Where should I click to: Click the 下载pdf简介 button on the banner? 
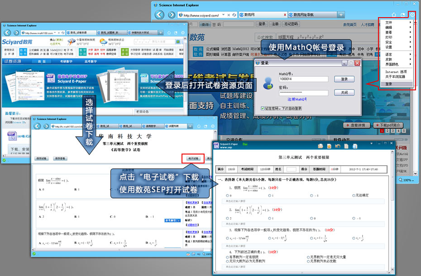pyautogui.click(x=388, y=125)
